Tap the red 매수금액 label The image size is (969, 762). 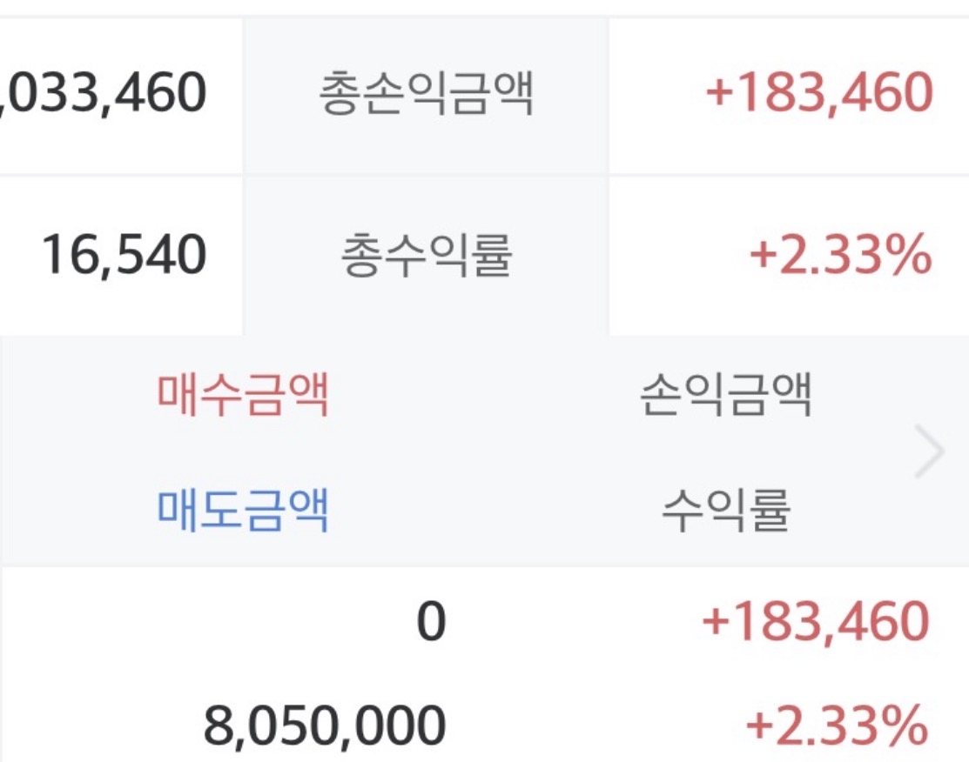243,396
